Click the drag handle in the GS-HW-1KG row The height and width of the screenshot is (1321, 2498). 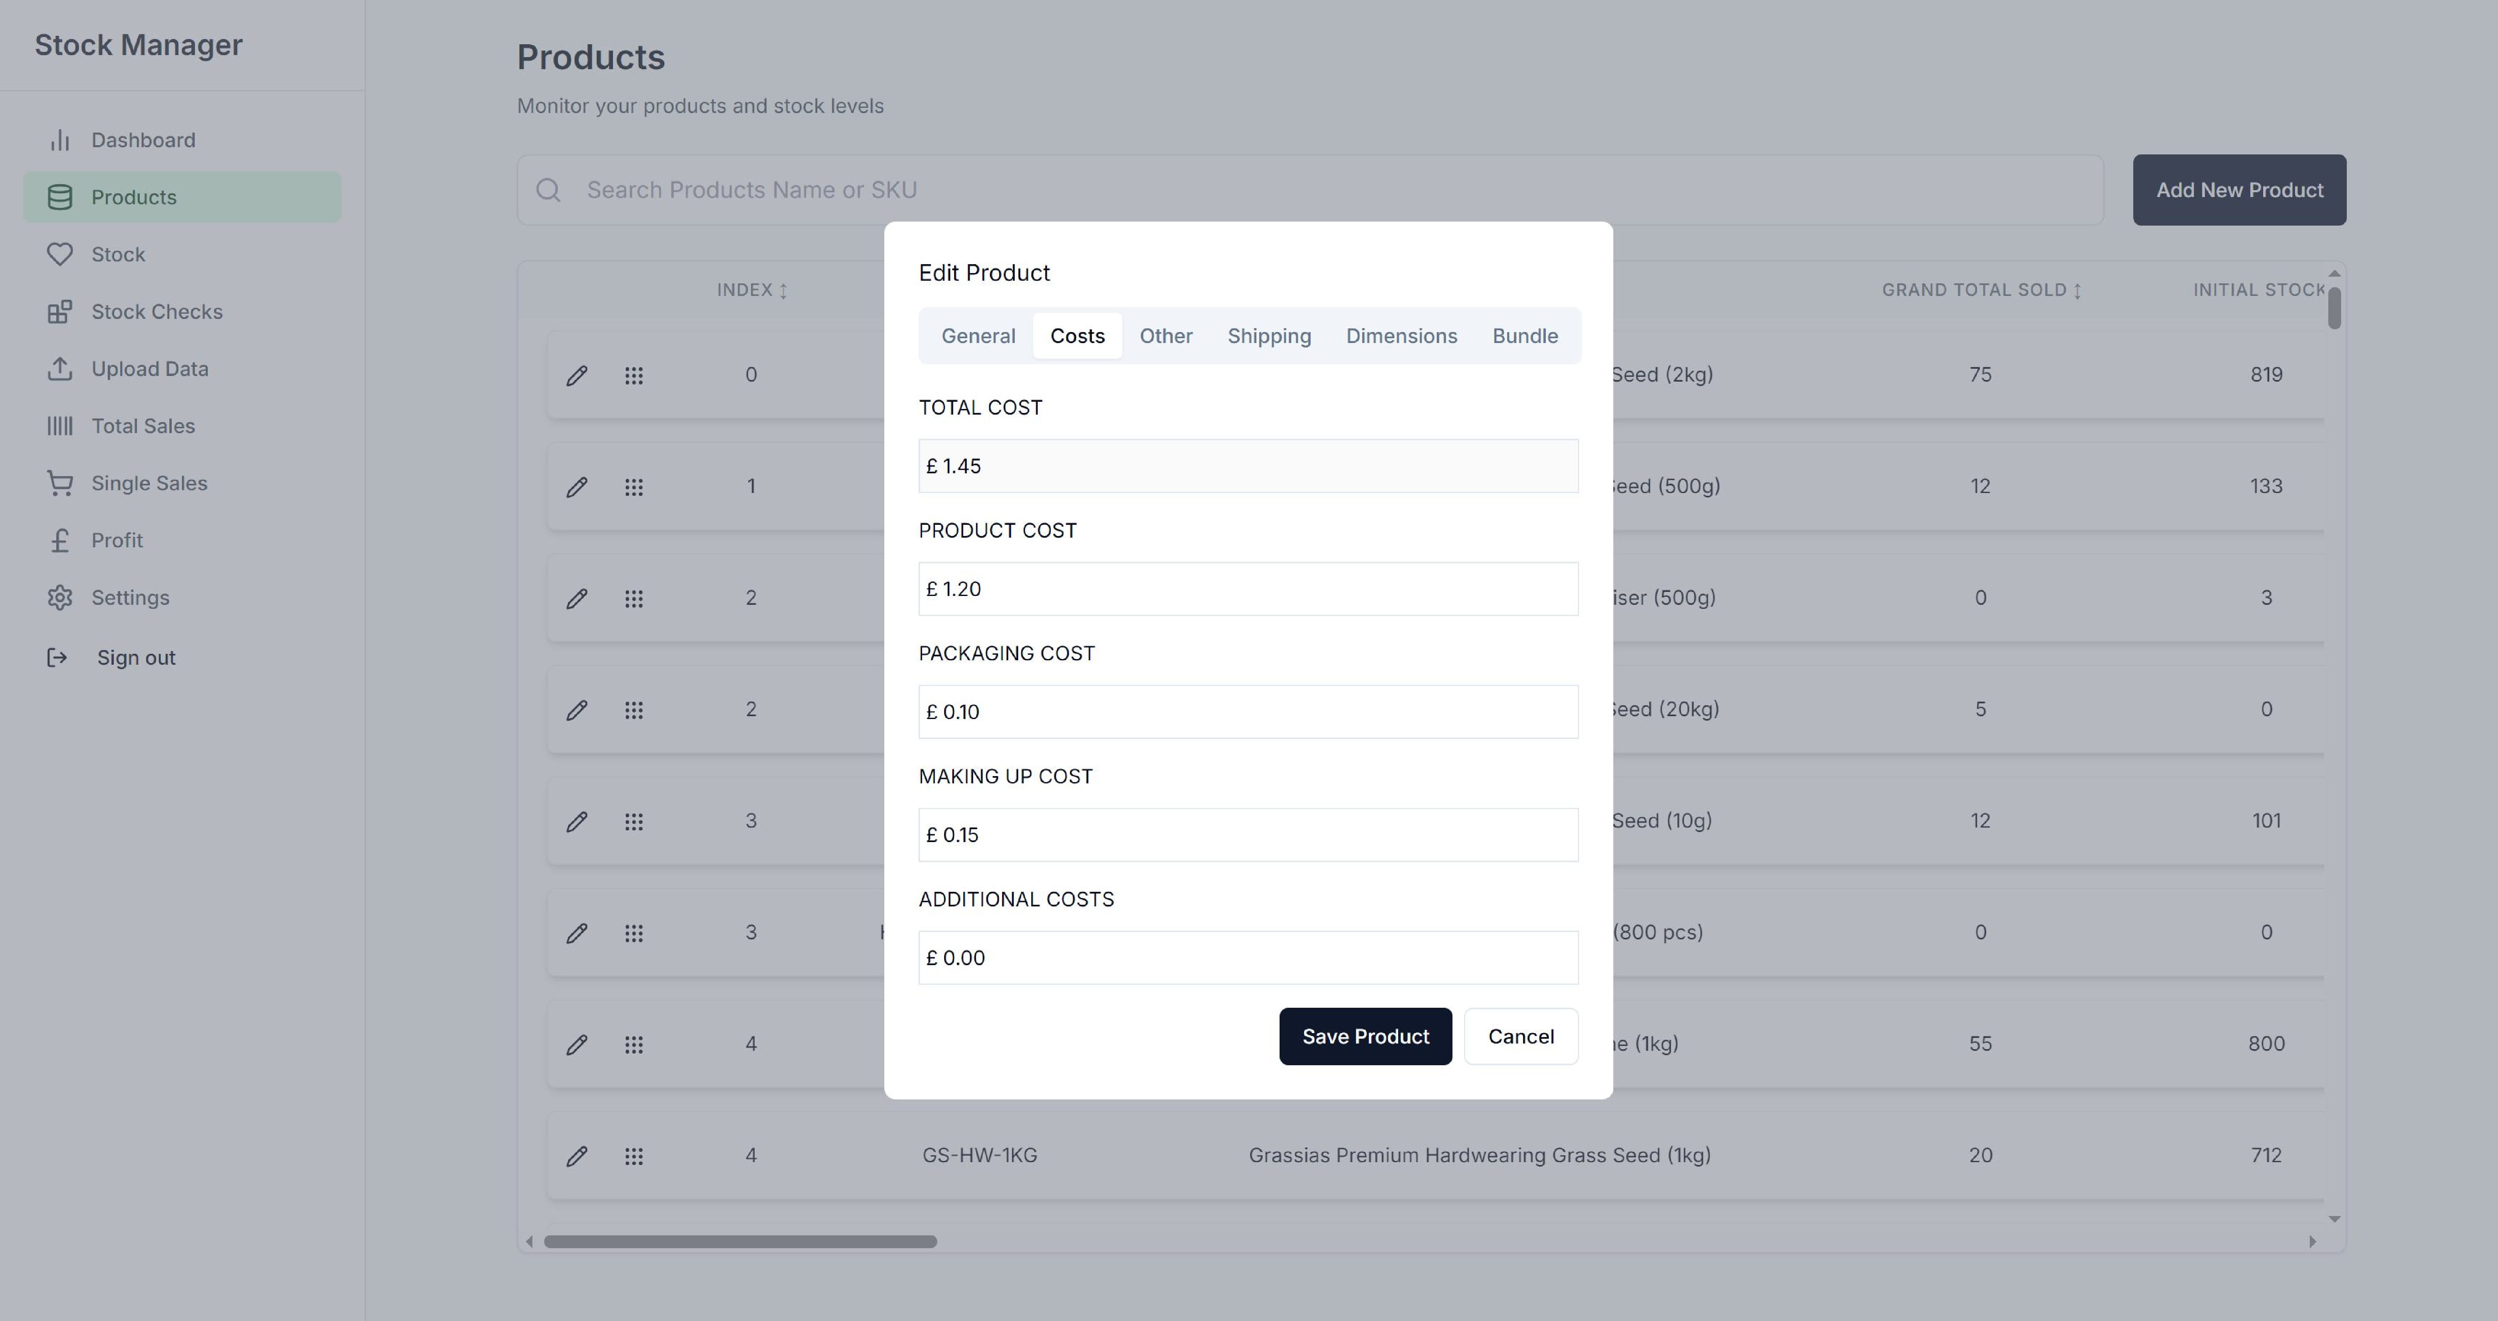pyautogui.click(x=634, y=1156)
